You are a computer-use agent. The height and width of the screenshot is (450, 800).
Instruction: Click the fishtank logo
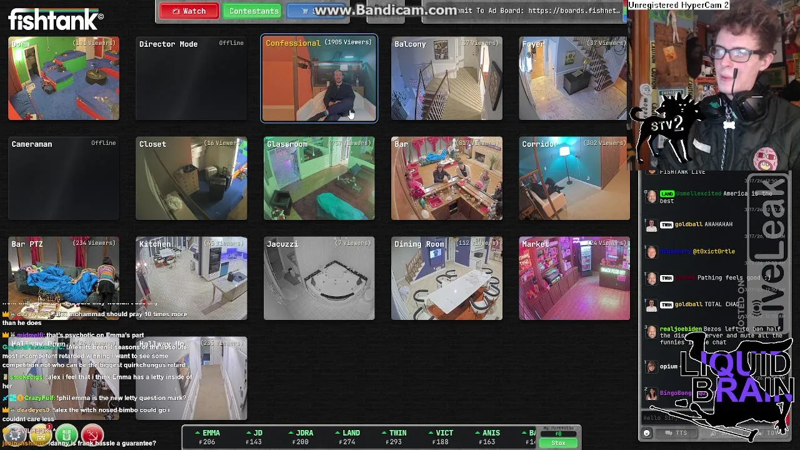tap(56, 19)
